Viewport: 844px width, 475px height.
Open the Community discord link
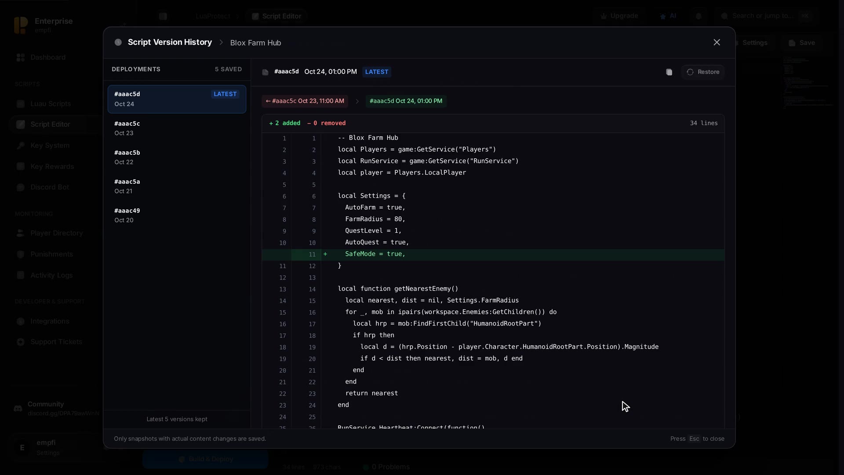click(x=56, y=409)
